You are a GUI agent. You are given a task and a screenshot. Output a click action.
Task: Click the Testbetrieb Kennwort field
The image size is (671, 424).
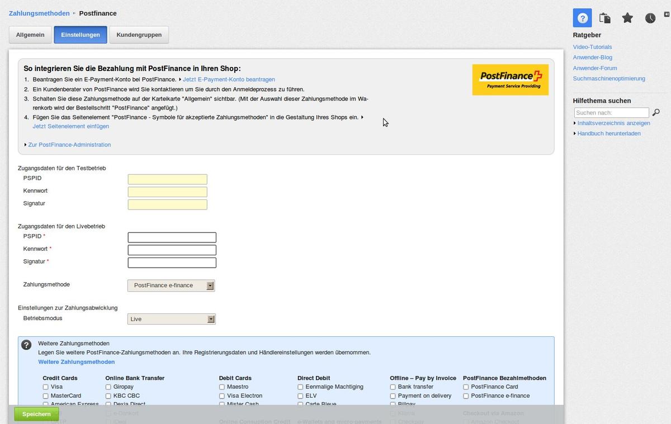coord(167,192)
